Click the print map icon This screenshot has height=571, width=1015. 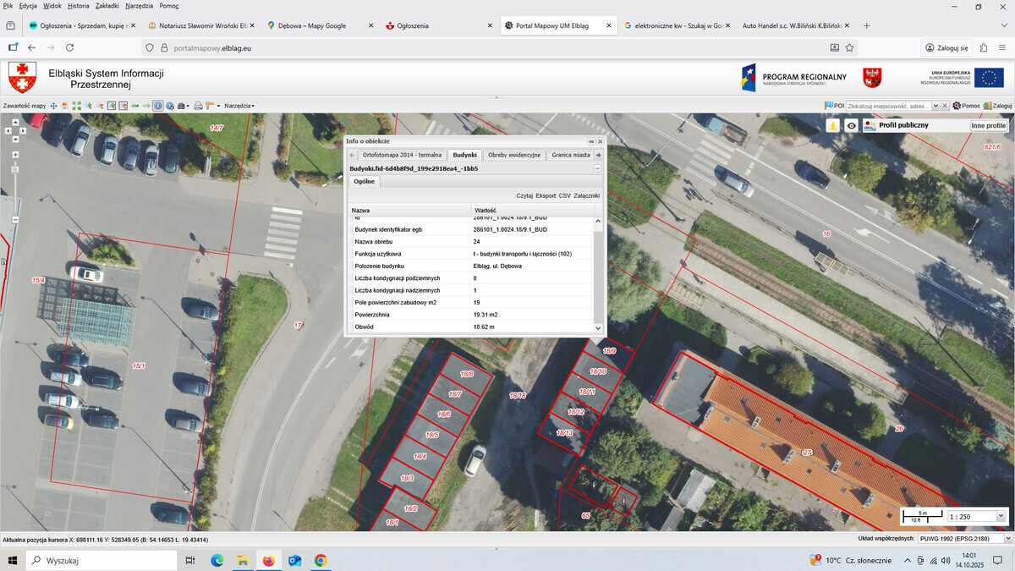(198, 106)
